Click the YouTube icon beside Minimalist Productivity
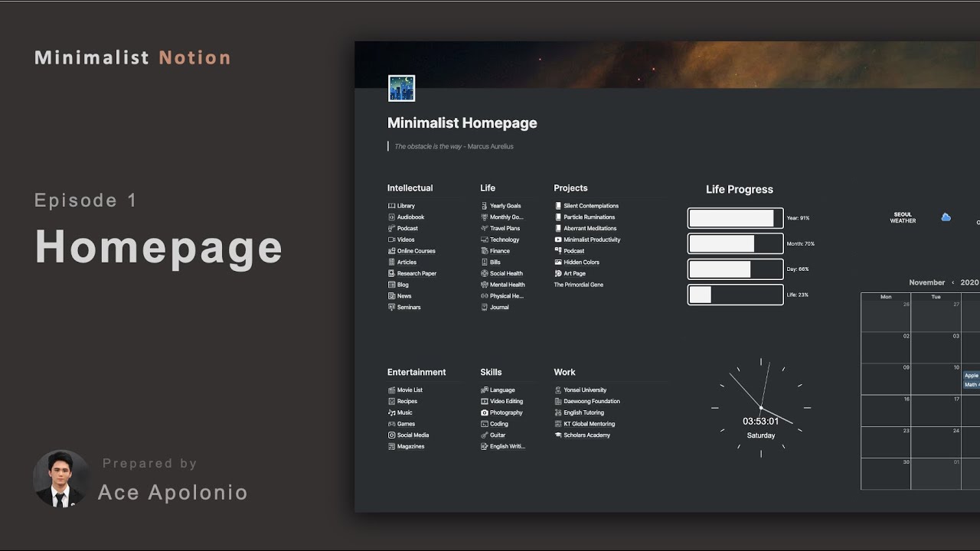The width and height of the screenshot is (980, 551). 558,240
